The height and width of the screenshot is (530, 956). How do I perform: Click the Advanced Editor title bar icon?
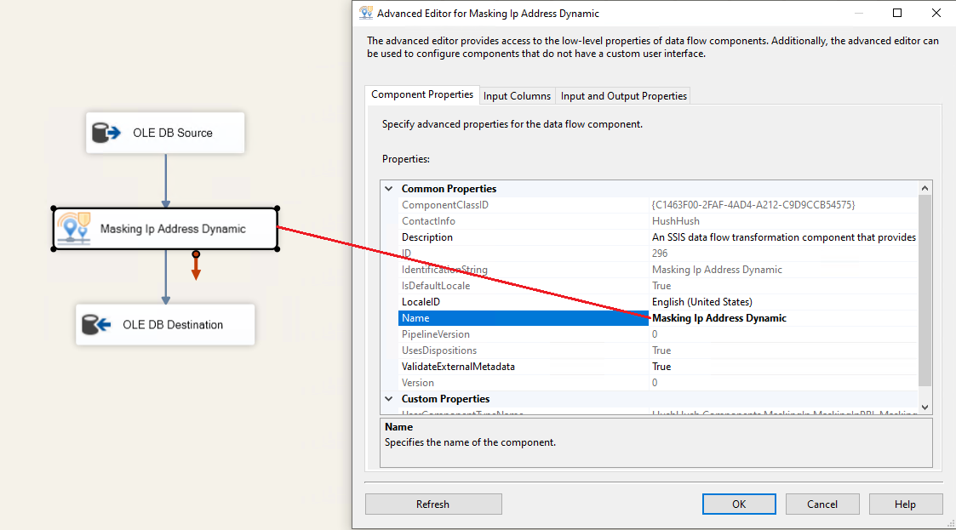click(366, 14)
